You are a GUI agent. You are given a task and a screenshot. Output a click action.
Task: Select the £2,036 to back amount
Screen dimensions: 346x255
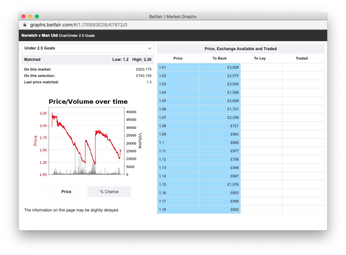click(x=220, y=117)
